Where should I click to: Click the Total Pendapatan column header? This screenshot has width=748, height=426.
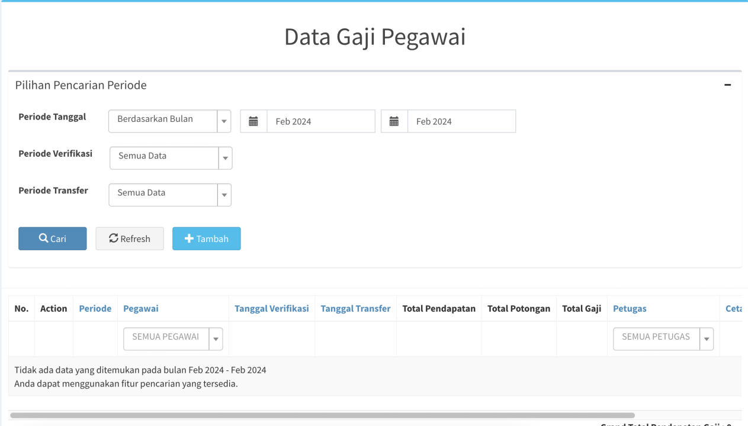point(439,308)
